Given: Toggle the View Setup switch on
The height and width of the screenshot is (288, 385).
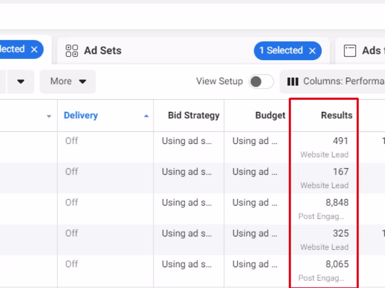Looking at the screenshot, I should click(261, 81).
